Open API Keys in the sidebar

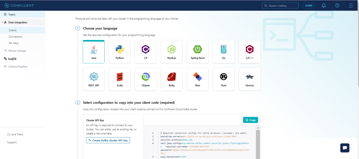(x=14, y=43)
